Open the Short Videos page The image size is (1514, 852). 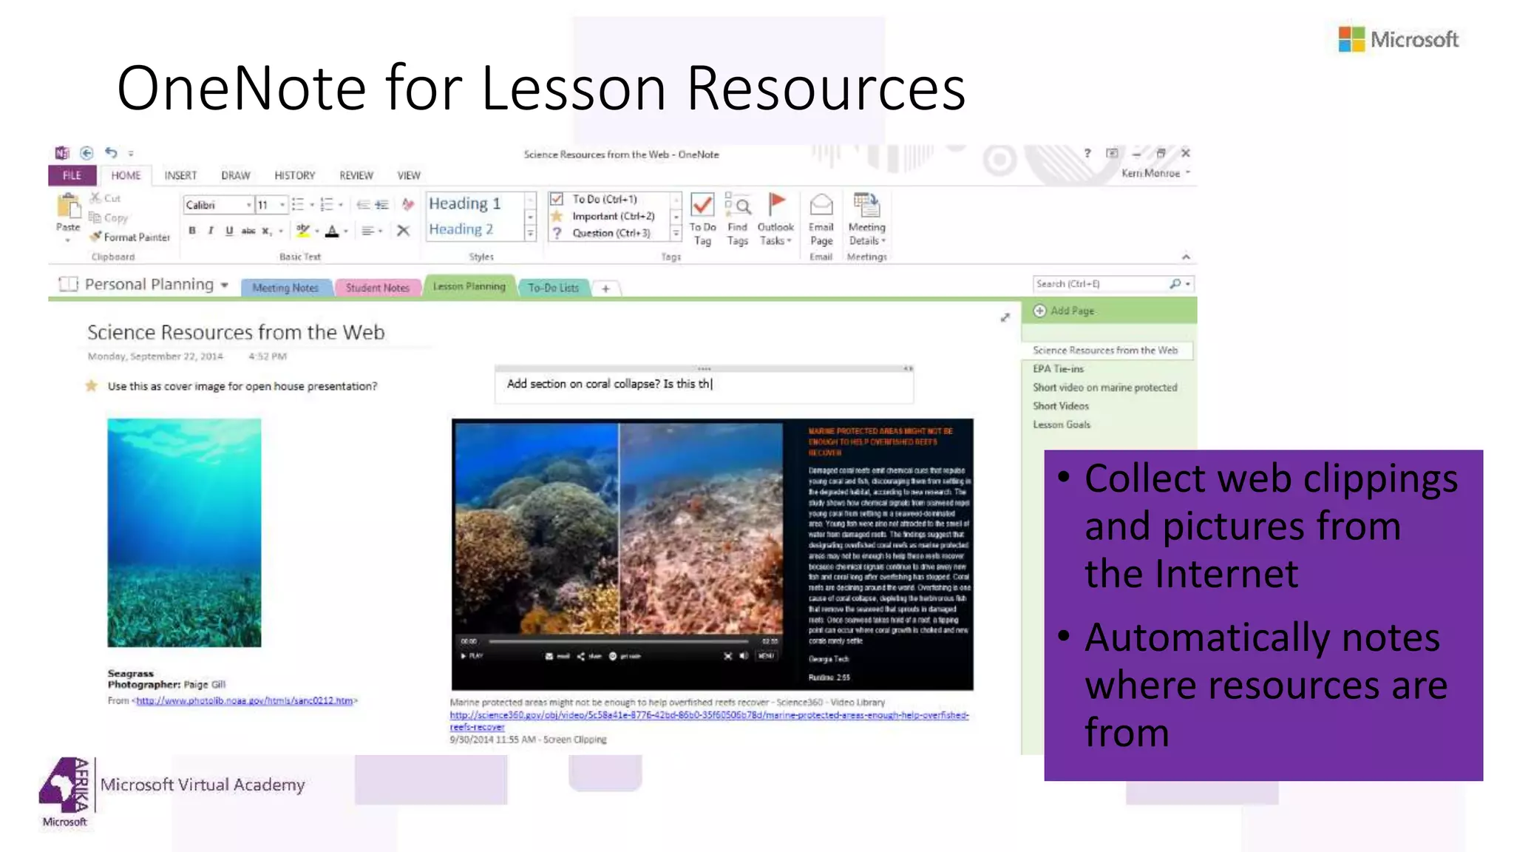point(1061,406)
